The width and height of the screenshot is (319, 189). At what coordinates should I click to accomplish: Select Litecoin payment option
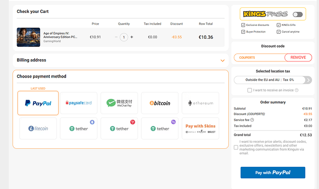pos(38,128)
